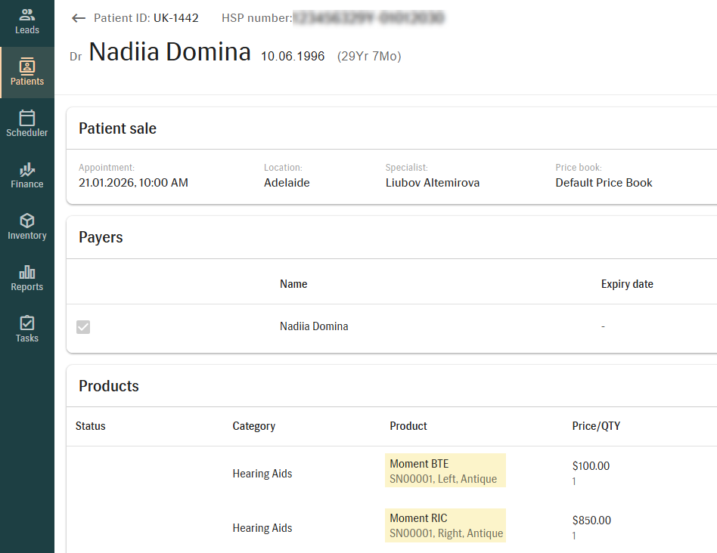717x553 pixels.
Task: Click the Liubov Altemirova specialist name
Action: pyautogui.click(x=432, y=183)
